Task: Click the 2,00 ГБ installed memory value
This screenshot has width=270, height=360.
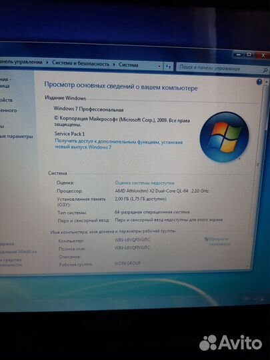Action: (x=141, y=199)
